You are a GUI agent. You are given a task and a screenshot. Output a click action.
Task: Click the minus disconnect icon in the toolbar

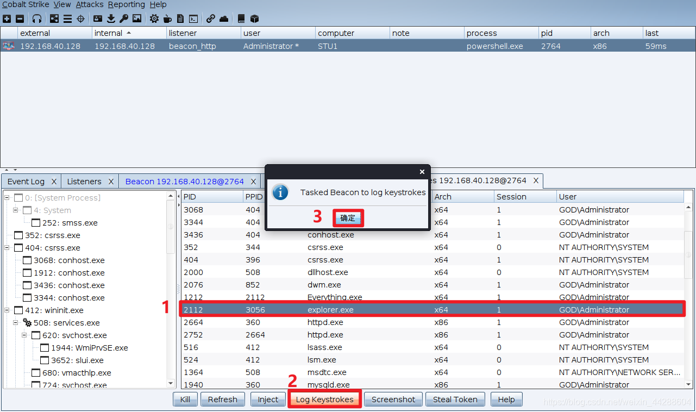point(20,18)
